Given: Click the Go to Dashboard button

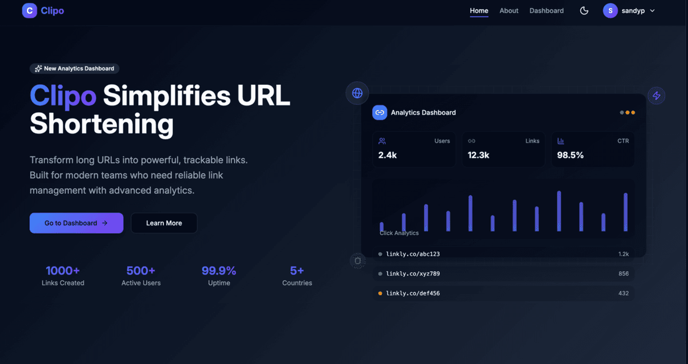Looking at the screenshot, I should click(76, 223).
